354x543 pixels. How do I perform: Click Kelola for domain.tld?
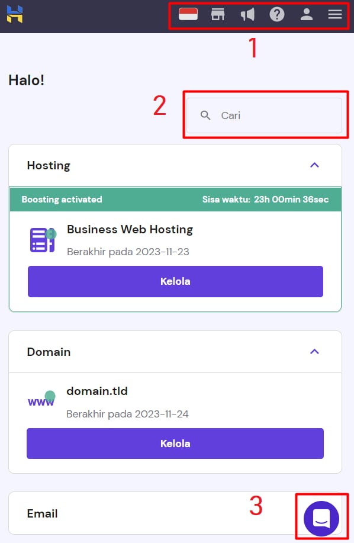tap(175, 444)
